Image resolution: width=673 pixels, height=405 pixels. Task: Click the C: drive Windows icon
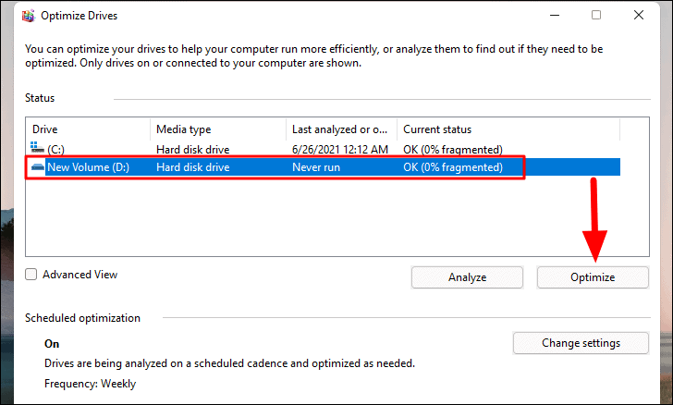click(37, 147)
